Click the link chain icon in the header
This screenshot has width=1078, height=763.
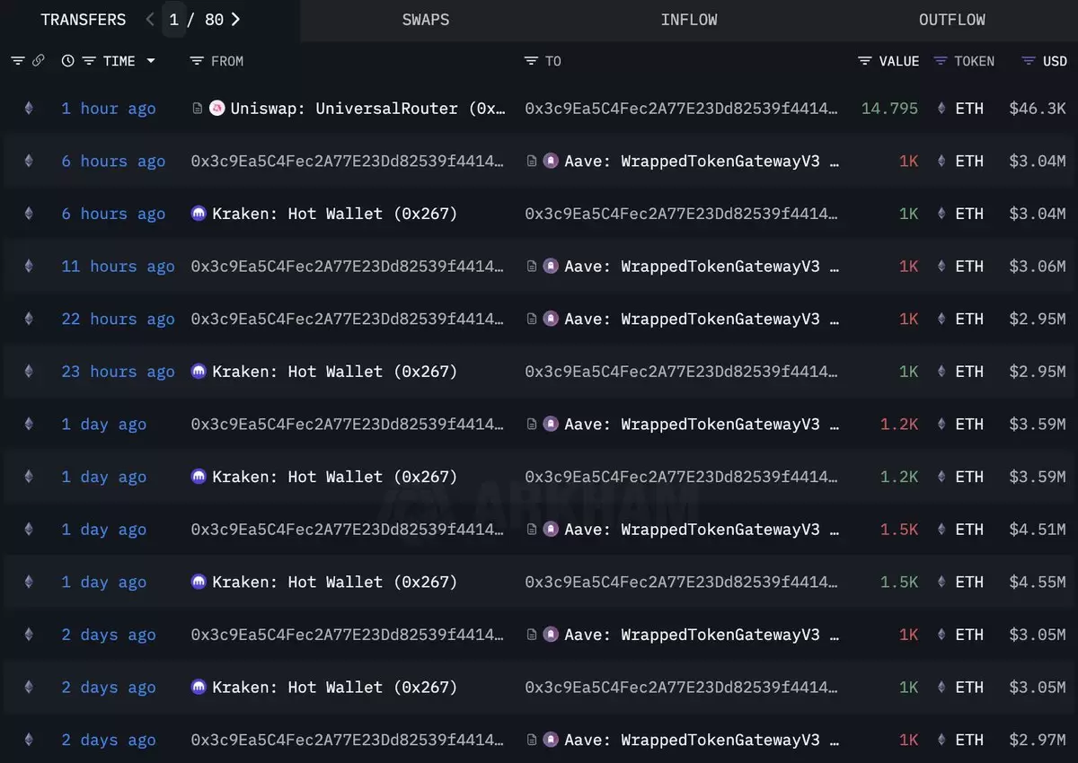click(x=39, y=61)
